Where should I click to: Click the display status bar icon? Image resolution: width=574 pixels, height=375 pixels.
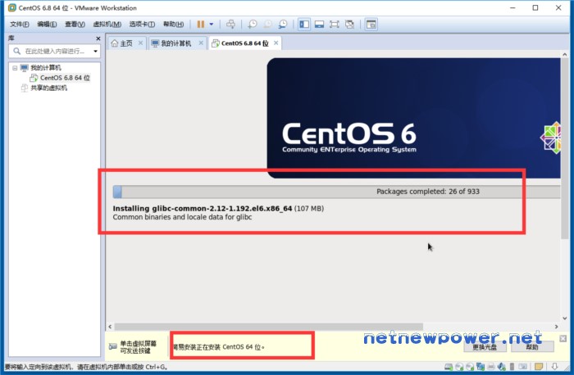[523, 367]
